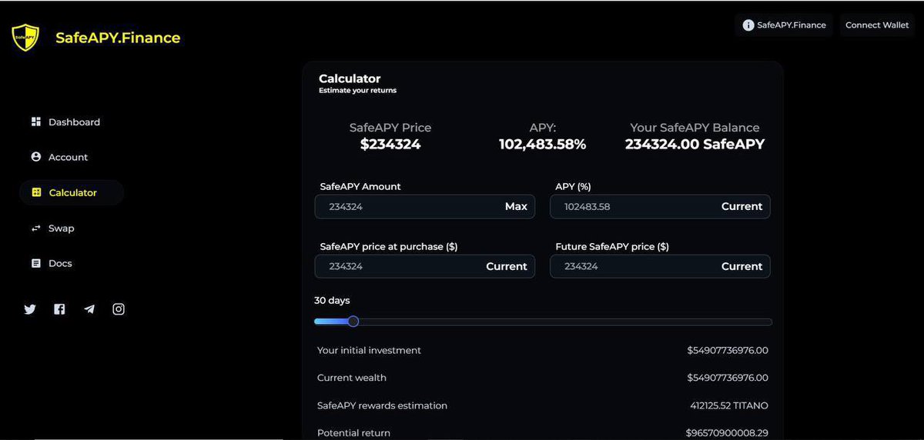Click the info icon beside SafeAPY.Finance
This screenshot has width=924, height=440.
pos(748,25)
